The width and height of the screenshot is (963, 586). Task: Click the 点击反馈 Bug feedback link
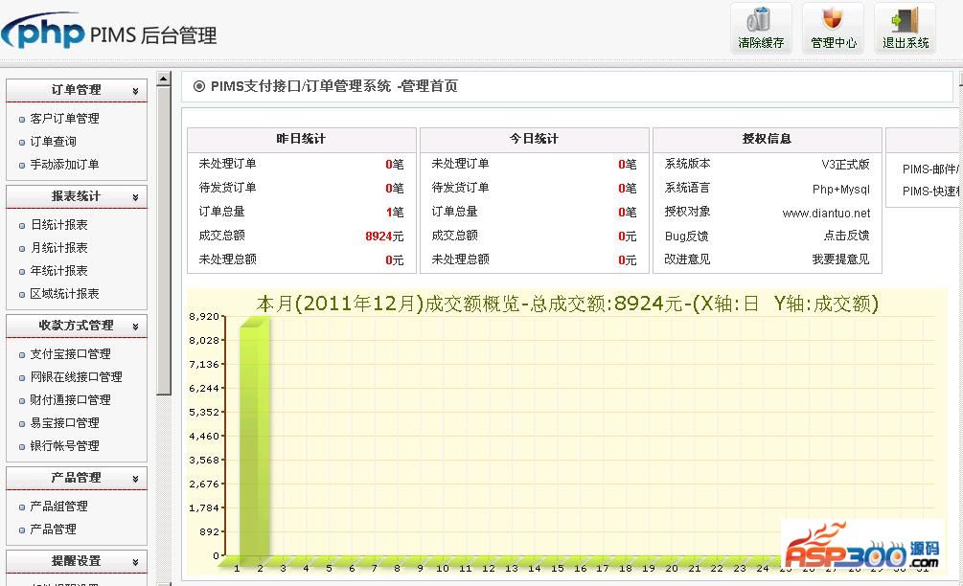coord(846,236)
